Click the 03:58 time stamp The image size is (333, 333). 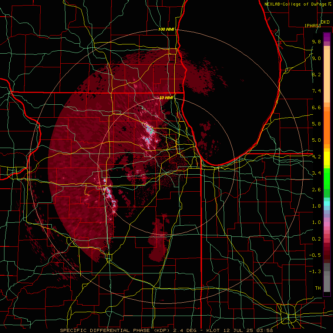[x=265, y=330]
